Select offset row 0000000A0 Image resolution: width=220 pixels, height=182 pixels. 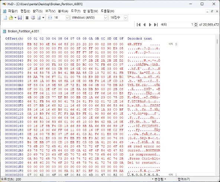[14, 85]
